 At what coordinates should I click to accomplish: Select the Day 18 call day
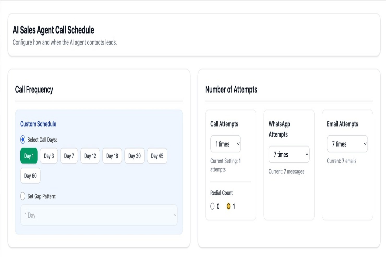[x=112, y=156]
